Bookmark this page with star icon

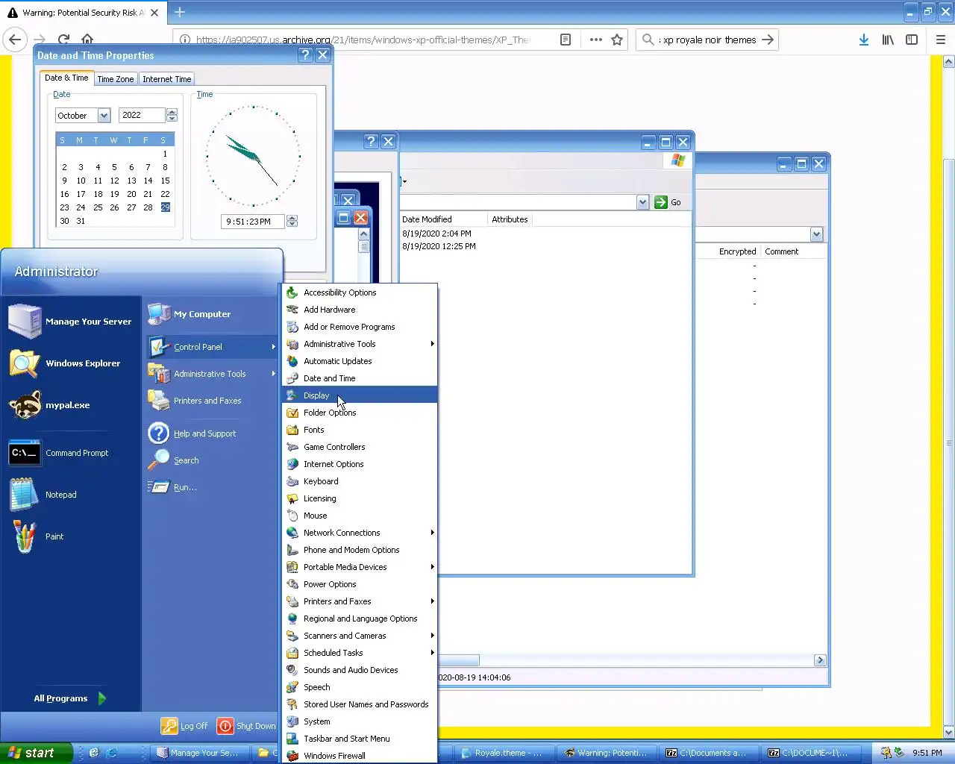(x=617, y=40)
